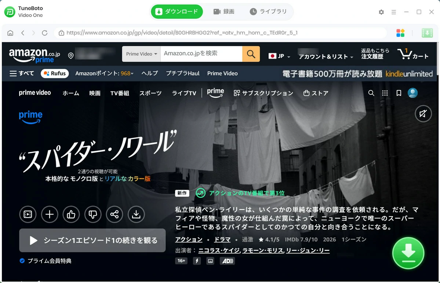
Task: Reload the current page
Action: (x=45, y=33)
